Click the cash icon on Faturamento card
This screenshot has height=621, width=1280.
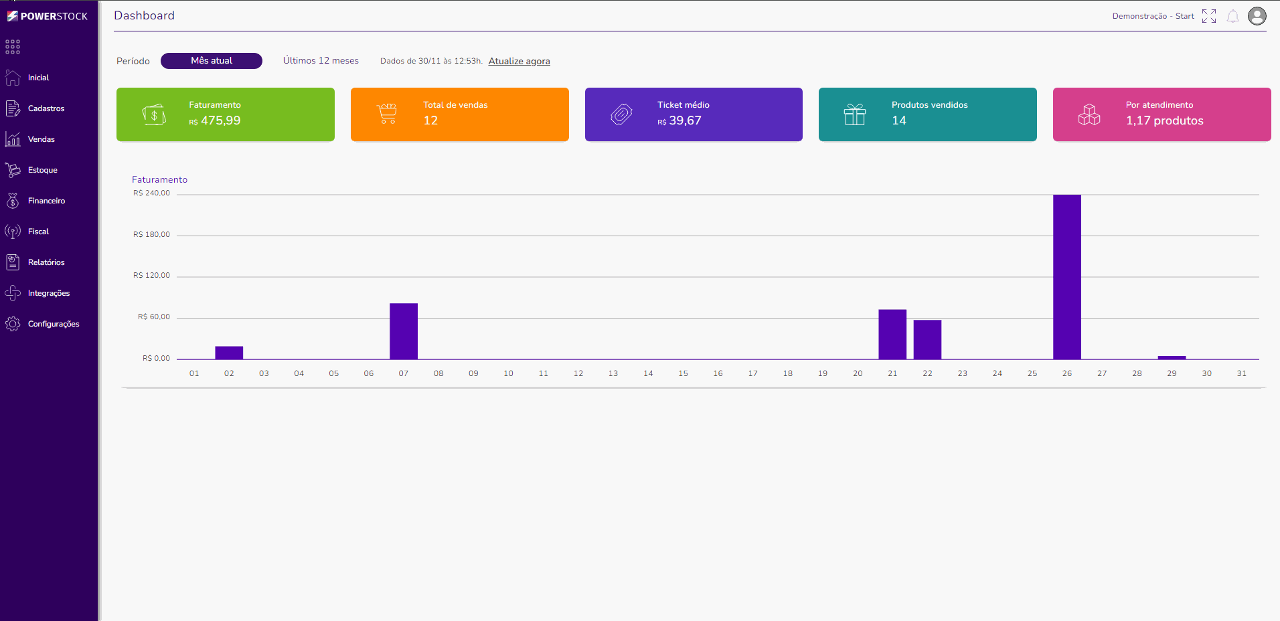coord(154,114)
